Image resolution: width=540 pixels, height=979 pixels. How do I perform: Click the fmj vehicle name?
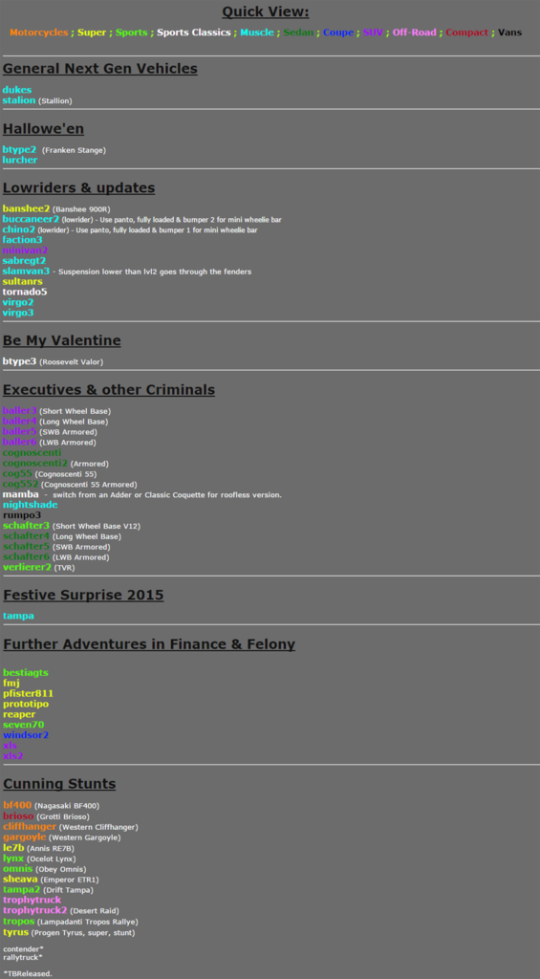(11, 683)
